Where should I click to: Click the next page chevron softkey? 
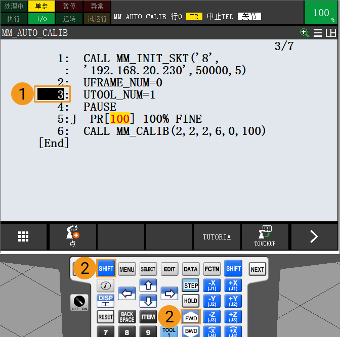314,236
